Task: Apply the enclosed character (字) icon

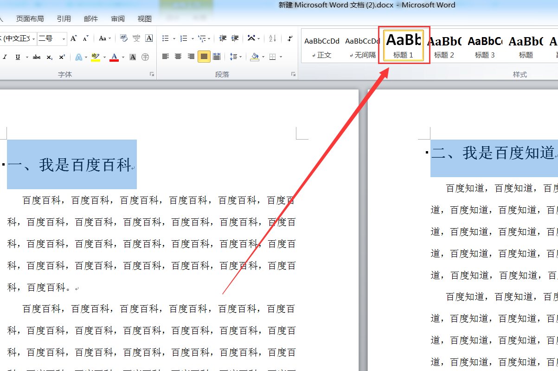Action: tap(145, 57)
